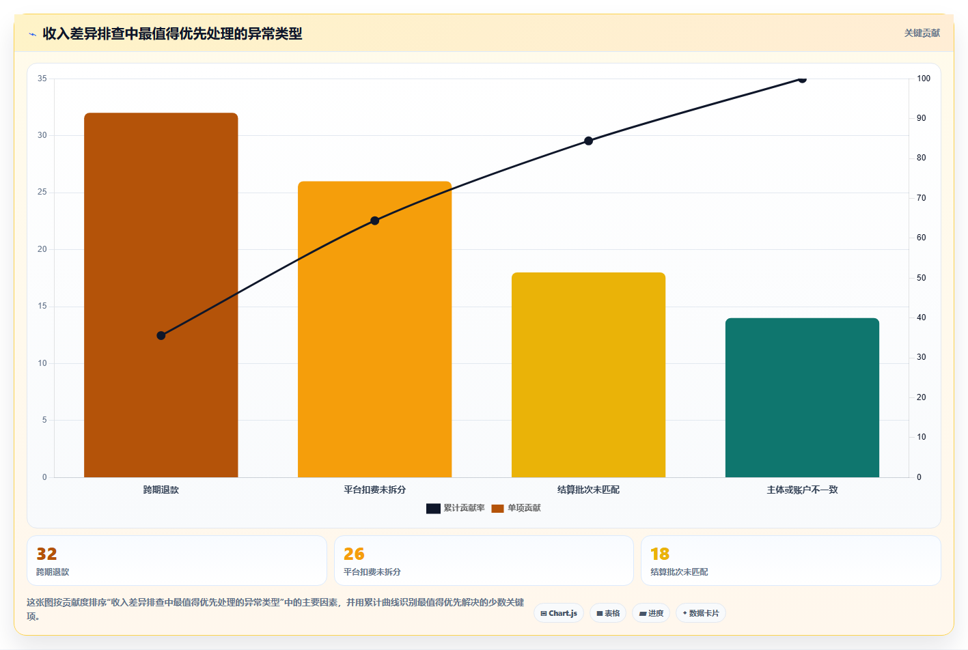This screenshot has height=650, width=968.
Task: Click the 表格 tag chip
Action: pos(608,613)
